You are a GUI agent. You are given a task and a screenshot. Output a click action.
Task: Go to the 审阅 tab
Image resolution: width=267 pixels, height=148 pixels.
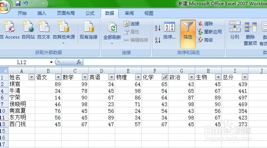tap(129, 13)
